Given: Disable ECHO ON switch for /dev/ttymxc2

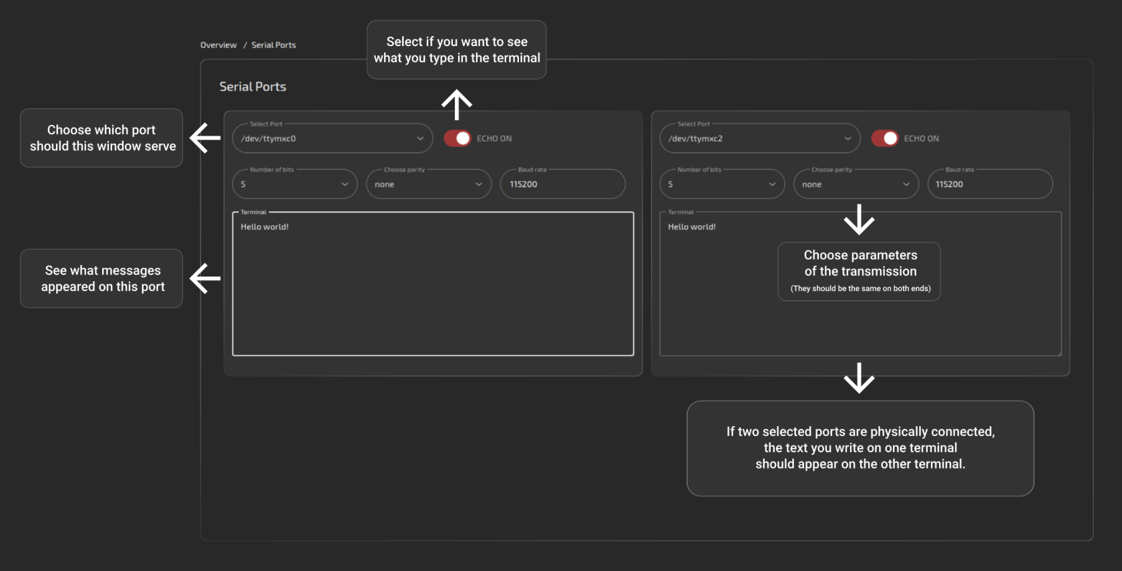Looking at the screenshot, I should coord(885,138).
